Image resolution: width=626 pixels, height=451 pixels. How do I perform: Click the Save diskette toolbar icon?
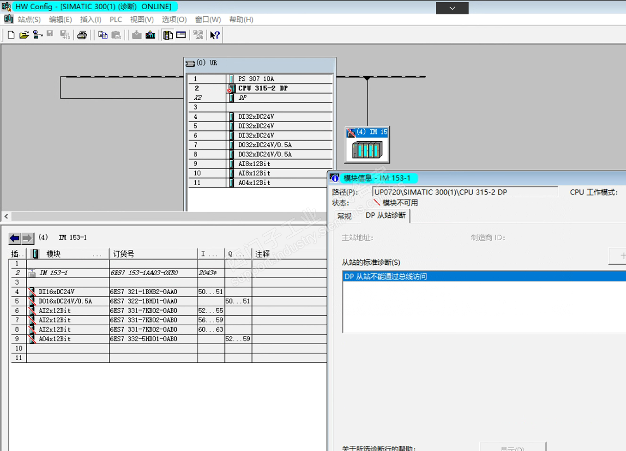[x=50, y=35]
